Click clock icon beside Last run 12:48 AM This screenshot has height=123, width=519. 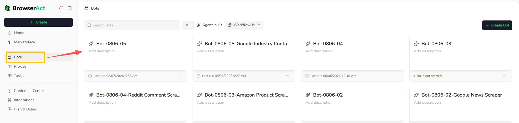pos(307,76)
